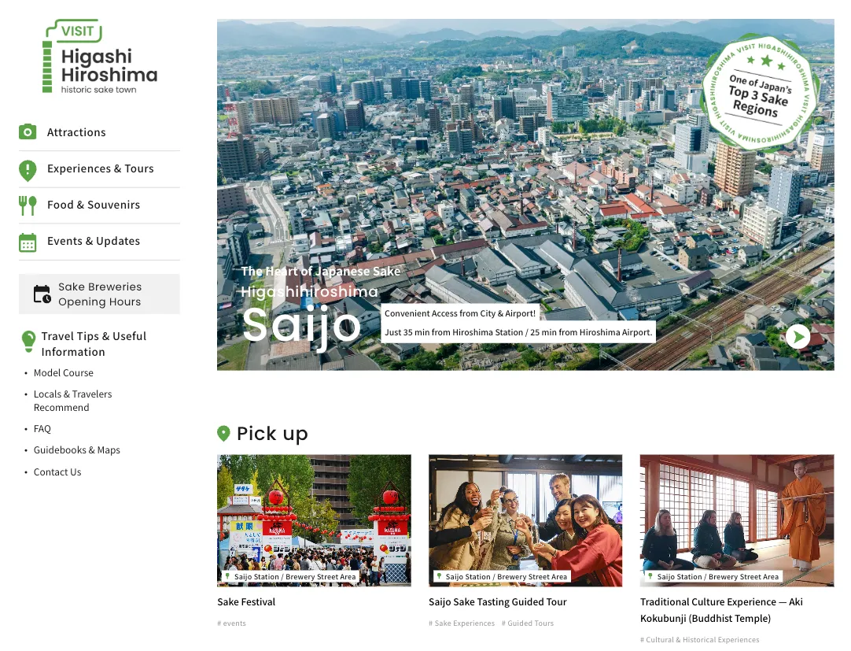Viewport: 851px width, 651px height.
Task: Open the Food & Souvenirs menu item
Action: tap(94, 205)
